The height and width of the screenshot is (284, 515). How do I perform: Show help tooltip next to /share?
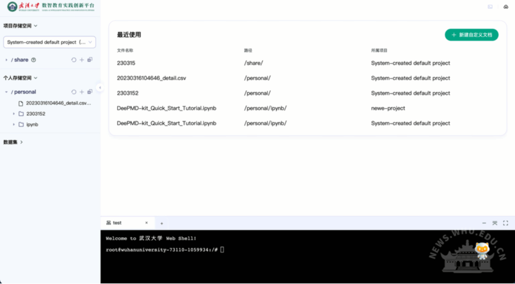point(34,60)
